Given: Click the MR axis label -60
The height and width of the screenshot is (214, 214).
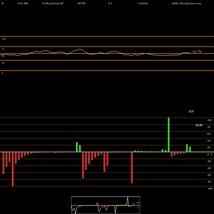Looking at the screenshot, I should coord(209,175).
